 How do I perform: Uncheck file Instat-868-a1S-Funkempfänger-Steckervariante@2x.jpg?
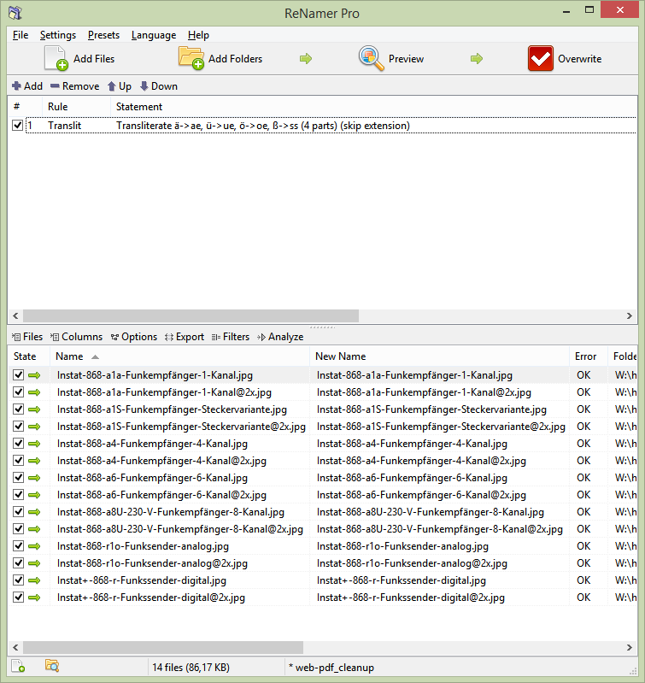18,427
